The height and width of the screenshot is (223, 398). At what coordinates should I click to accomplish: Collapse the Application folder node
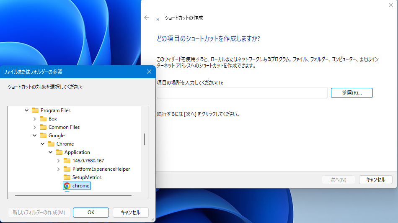(x=51, y=152)
